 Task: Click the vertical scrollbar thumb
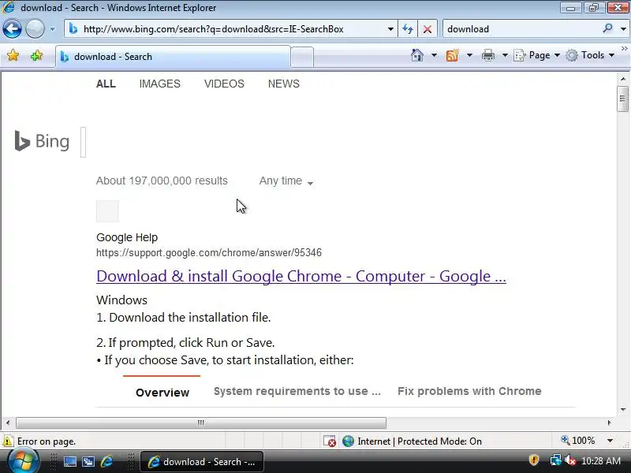[x=622, y=99]
